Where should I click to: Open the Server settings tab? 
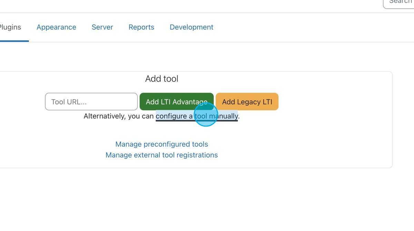tap(102, 27)
